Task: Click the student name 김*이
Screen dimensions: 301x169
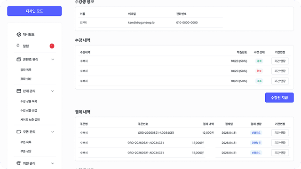Action: coord(83,23)
